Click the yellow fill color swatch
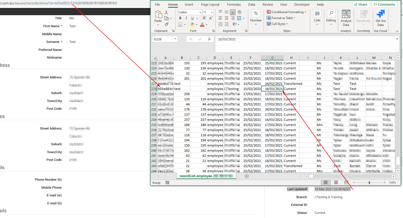Viewport: 403px width, 218px height. coord(192,24)
